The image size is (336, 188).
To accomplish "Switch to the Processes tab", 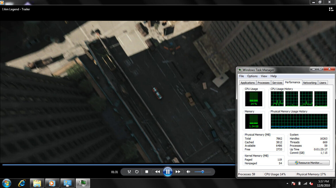I will point(263,83).
